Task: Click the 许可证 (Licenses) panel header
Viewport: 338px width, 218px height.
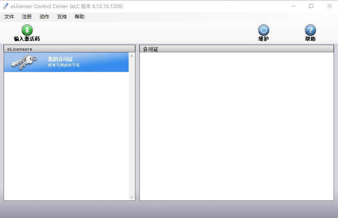Action: (x=237, y=49)
